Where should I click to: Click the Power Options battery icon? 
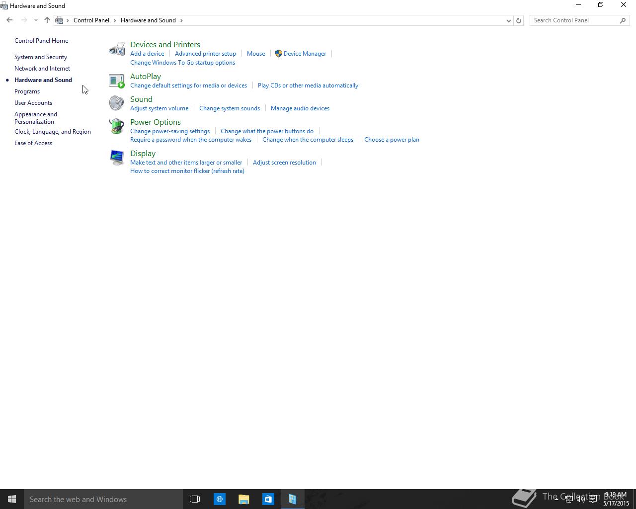pyautogui.click(x=117, y=126)
